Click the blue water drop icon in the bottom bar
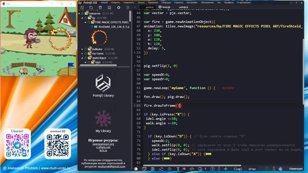This screenshot has width=308, height=173. [x=280, y=169]
